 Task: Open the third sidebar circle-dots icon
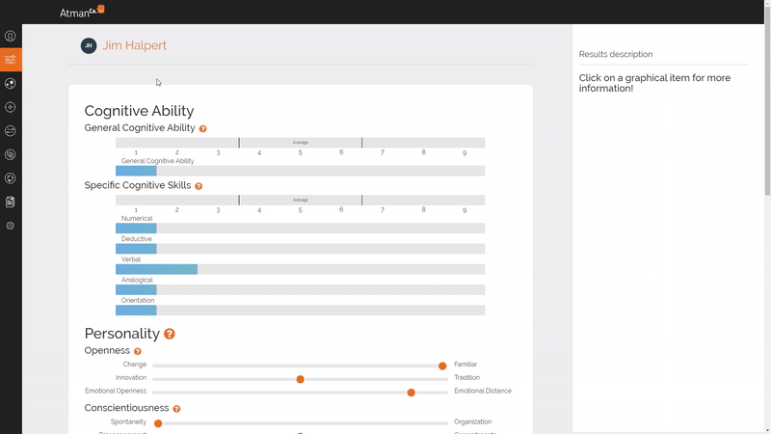click(11, 84)
